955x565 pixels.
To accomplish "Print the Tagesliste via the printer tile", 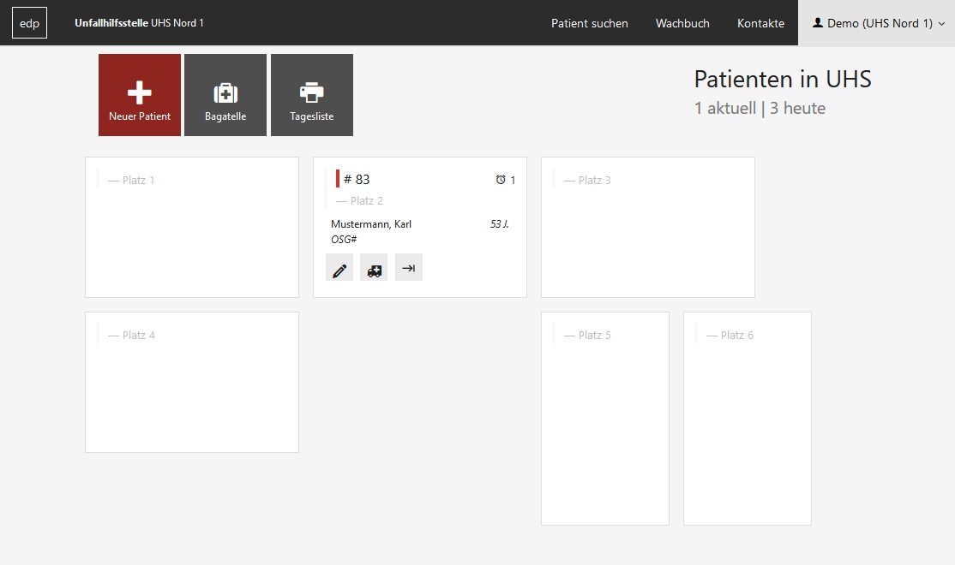I will (x=312, y=95).
